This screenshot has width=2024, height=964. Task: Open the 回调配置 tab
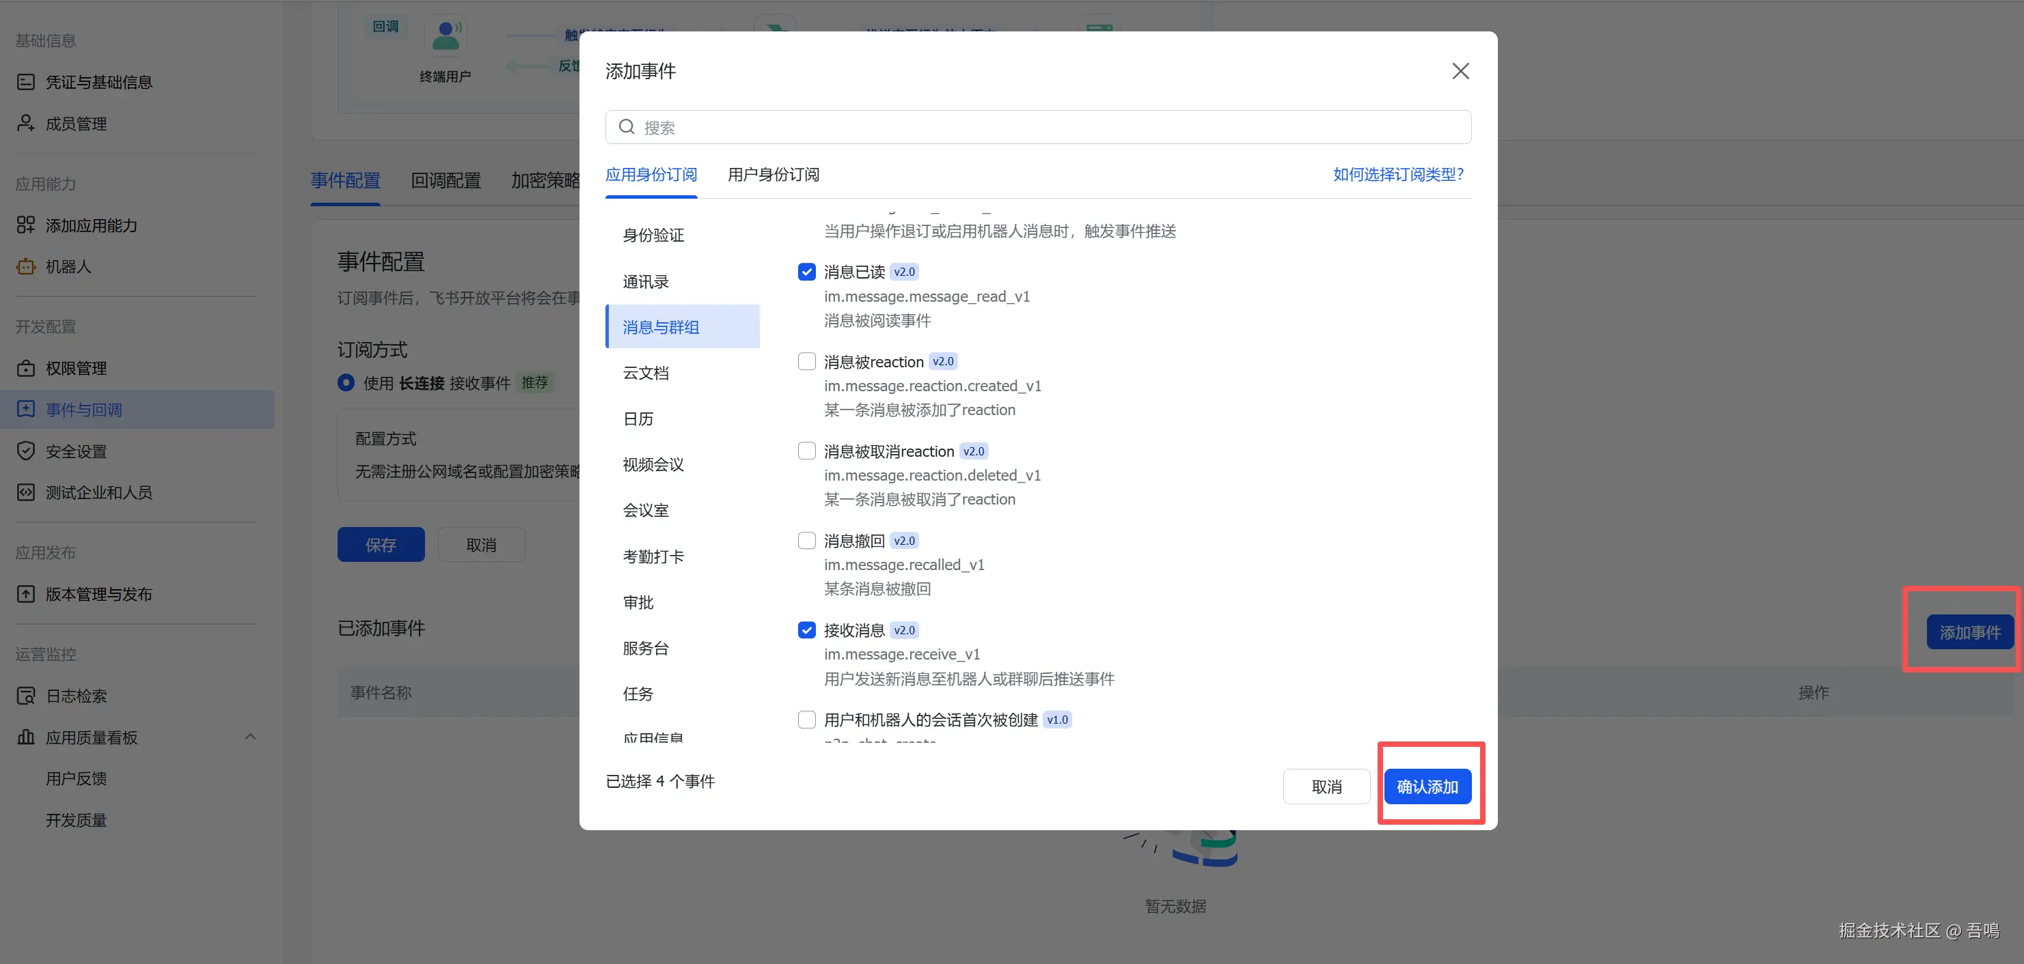click(446, 180)
